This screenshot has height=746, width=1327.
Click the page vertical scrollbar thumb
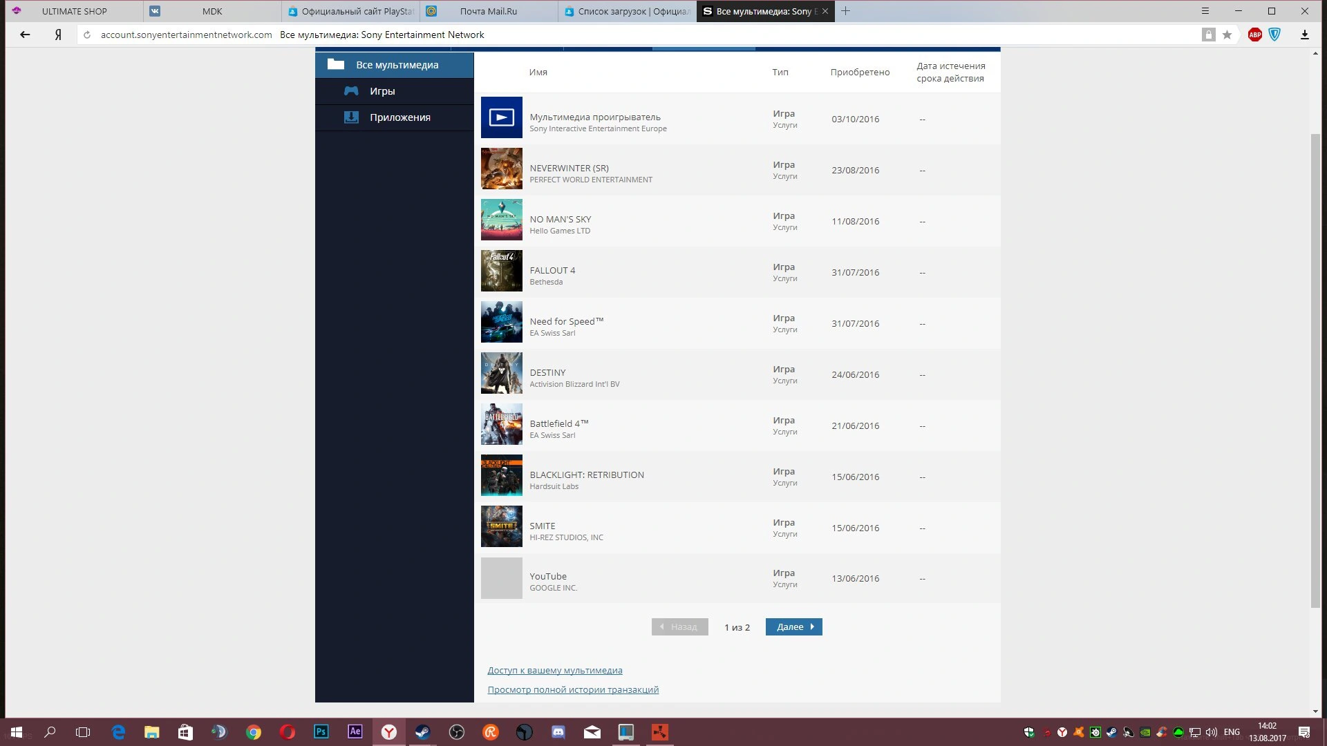tap(1315, 370)
